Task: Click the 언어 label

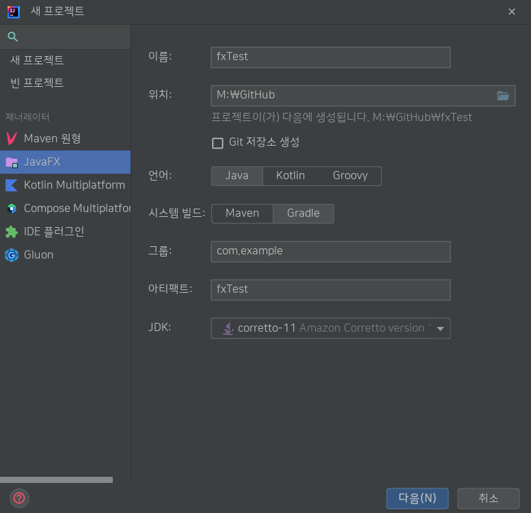Action: [x=160, y=175]
